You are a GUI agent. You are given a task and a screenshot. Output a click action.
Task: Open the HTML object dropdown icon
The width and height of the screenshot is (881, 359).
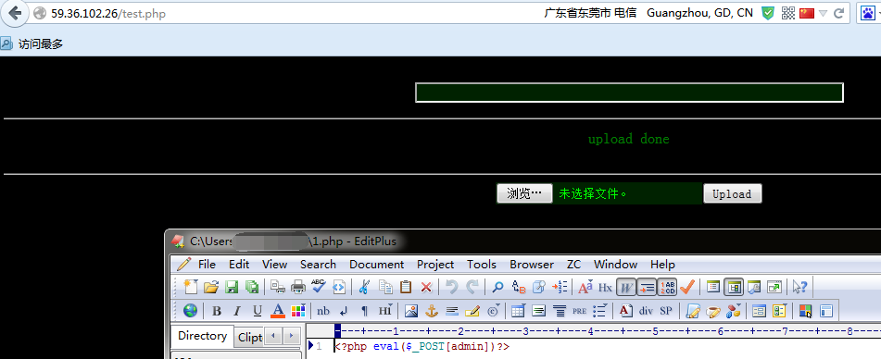pyautogui.click(x=734, y=310)
